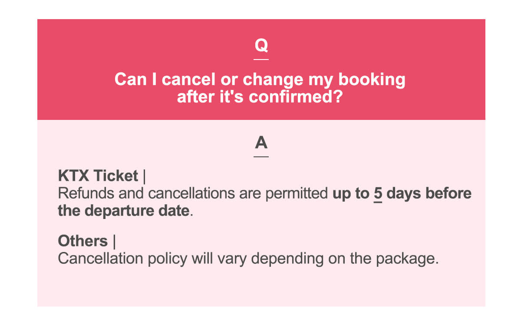521x328 pixels.
Task: Click the vertical bar after "KTX Ticket"
Action: 144,176
